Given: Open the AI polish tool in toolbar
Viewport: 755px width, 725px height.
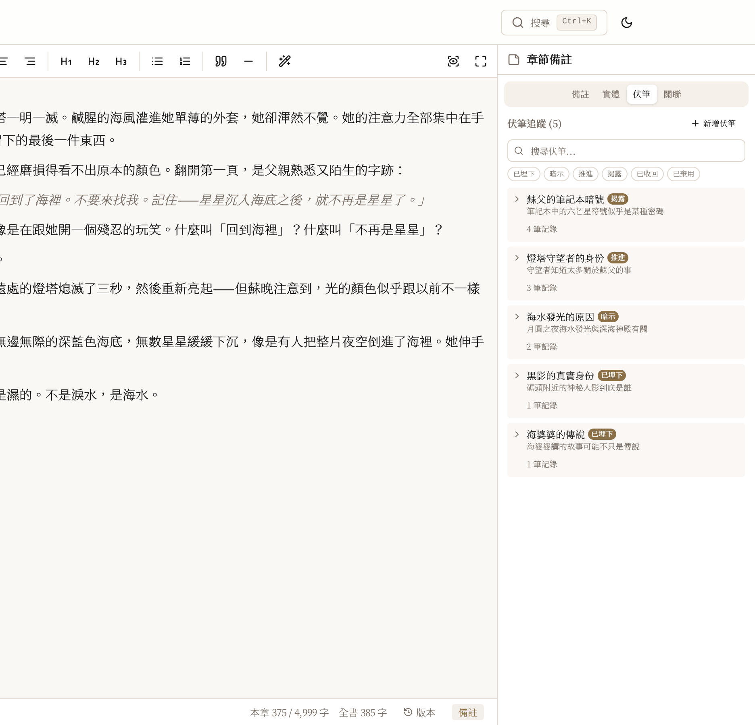Looking at the screenshot, I should pos(285,61).
